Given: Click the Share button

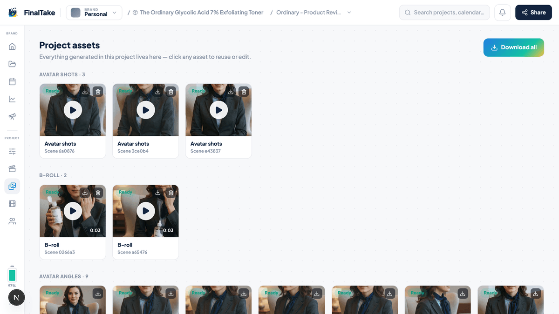Looking at the screenshot, I should [x=533, y=13].
